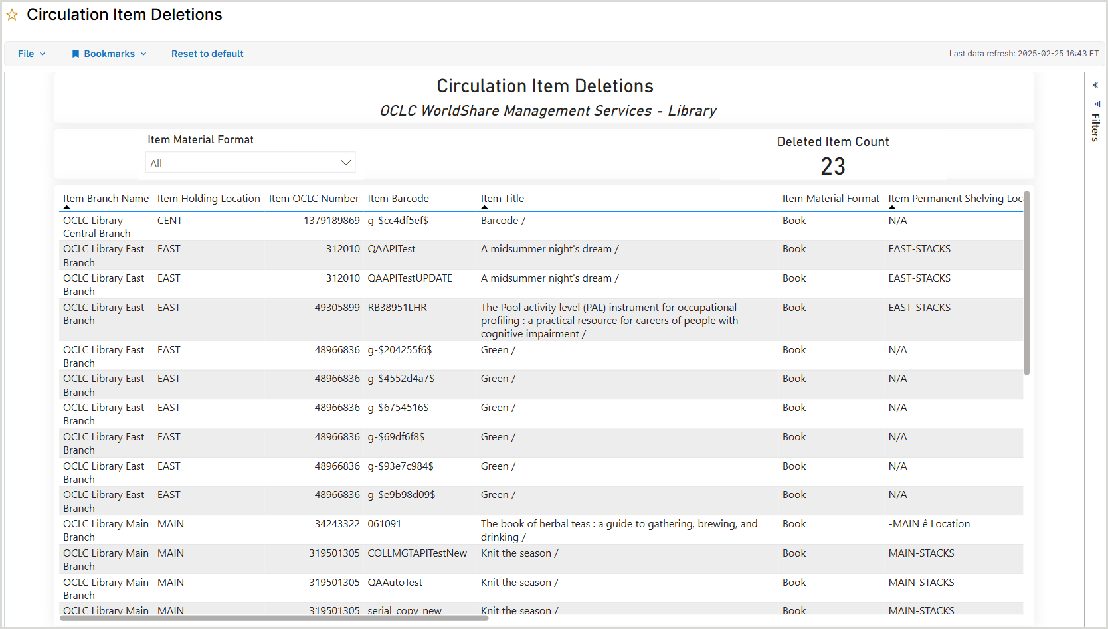Viewport: 1108px width, 629px height.
Task: Expand the Filters pane with the double-chevron
Action: [1096, 84]
